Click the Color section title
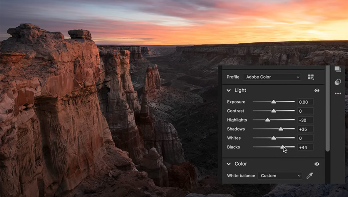This screenshot has width=348, height=197. tap(241, 164)
